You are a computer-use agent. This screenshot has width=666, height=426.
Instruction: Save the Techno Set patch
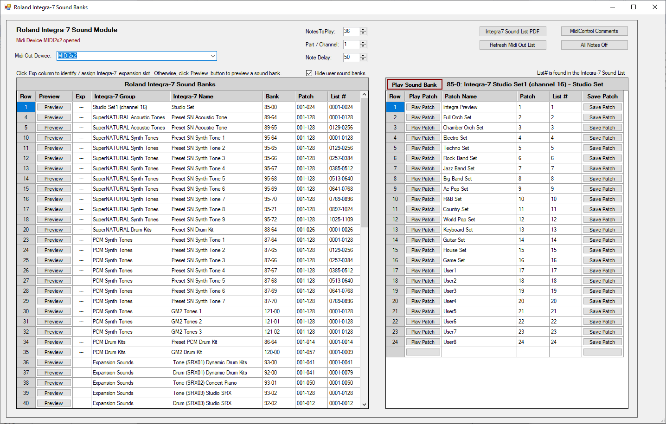point(602,148)
